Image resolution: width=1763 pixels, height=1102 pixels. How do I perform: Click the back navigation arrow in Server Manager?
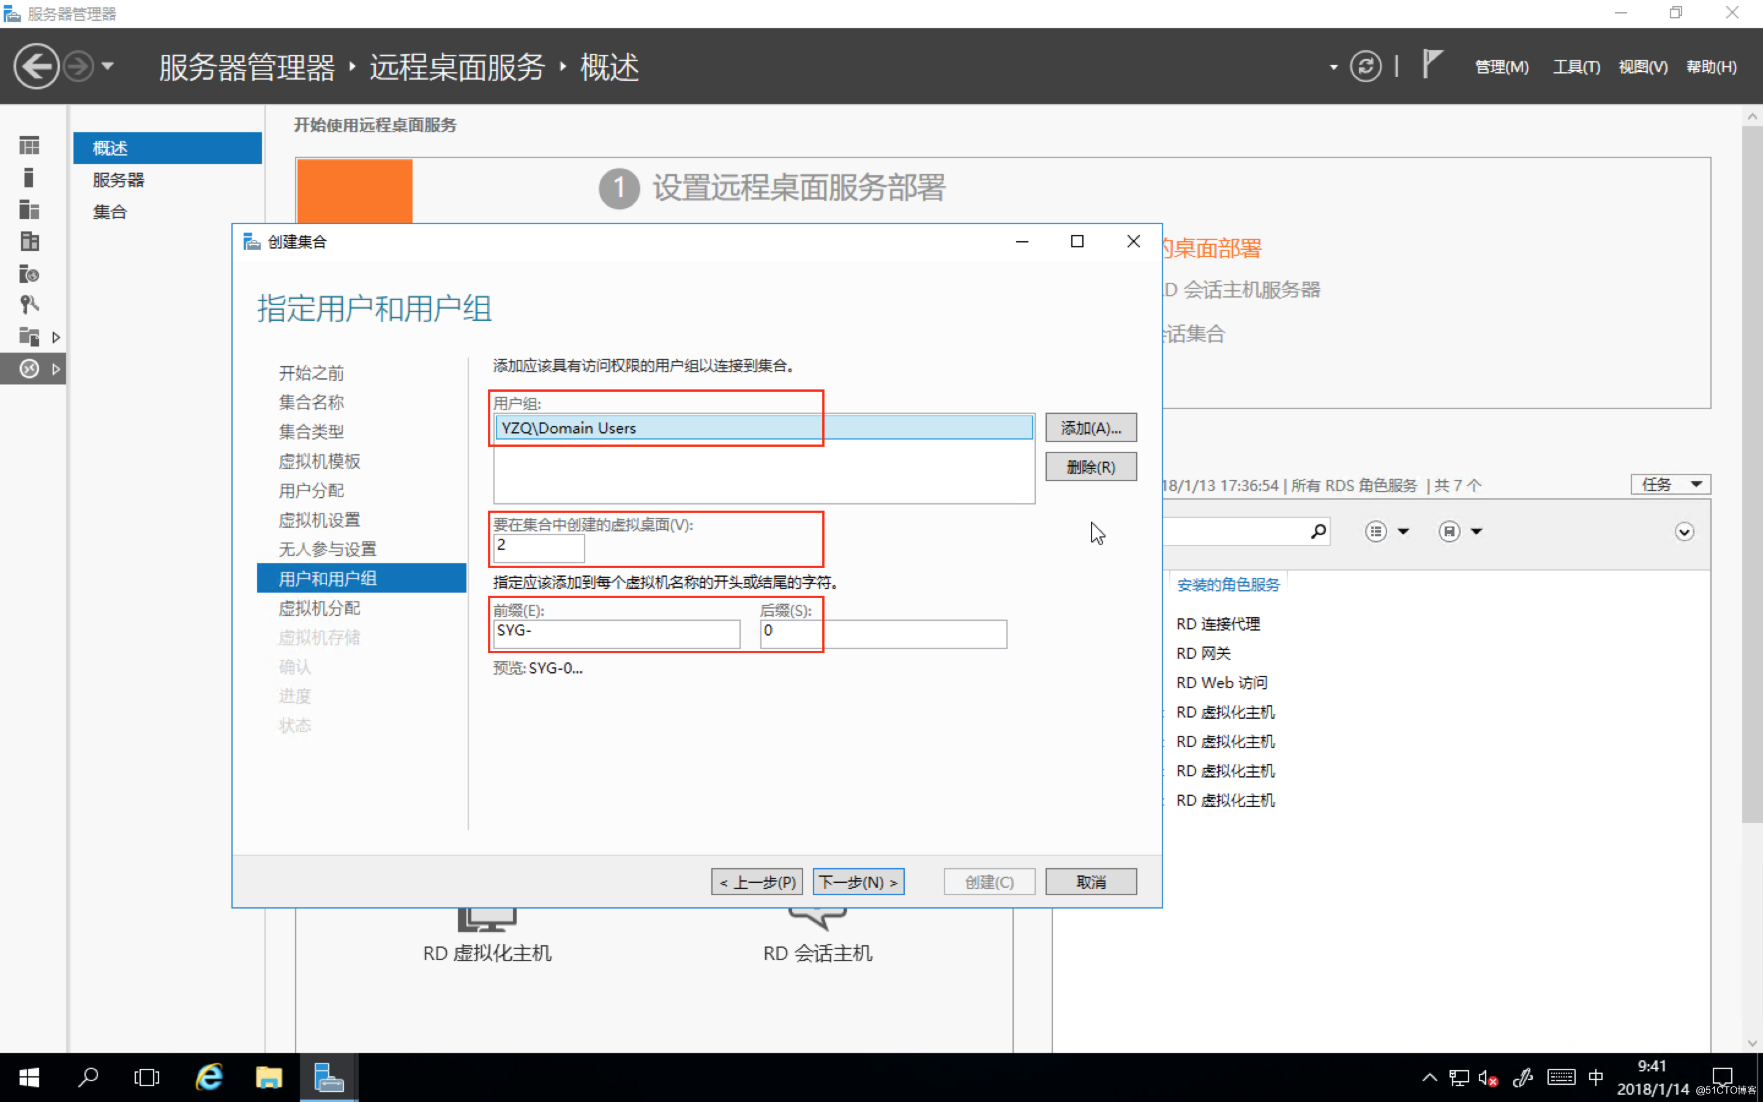36,66
